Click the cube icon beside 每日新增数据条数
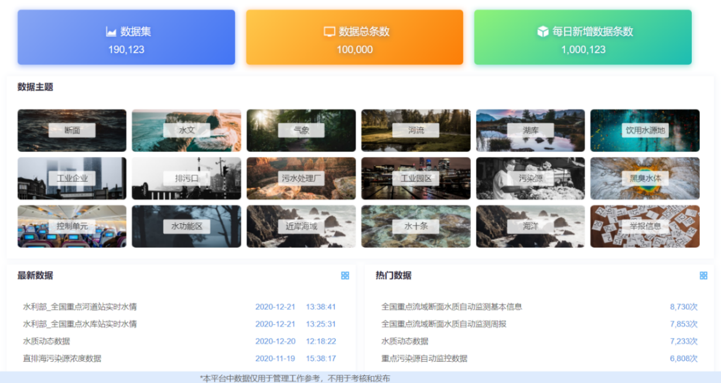 542,32
